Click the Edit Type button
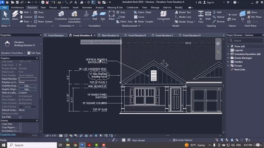This screenshot has height=148, width=264. [x=34, y=53]
